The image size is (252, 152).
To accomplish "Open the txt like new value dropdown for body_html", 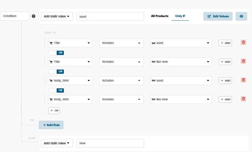I will pyautogui.click(x=181, y=99).
